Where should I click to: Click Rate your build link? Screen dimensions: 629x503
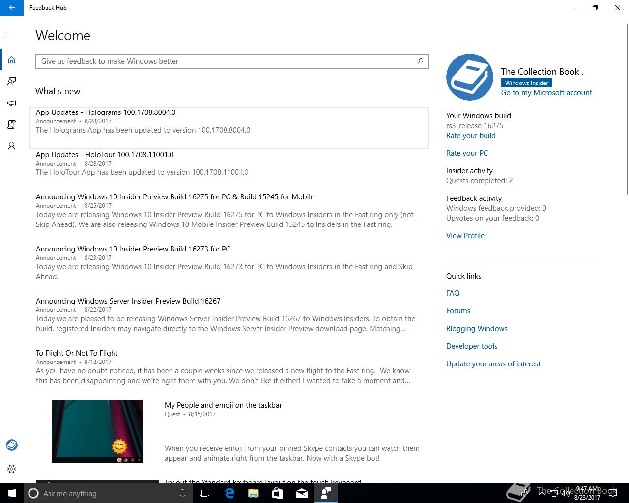point(471,136)
